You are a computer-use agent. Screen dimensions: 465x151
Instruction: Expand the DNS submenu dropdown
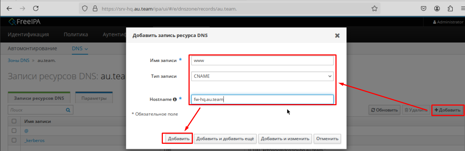pyautogui.click(x=80, y=49)
